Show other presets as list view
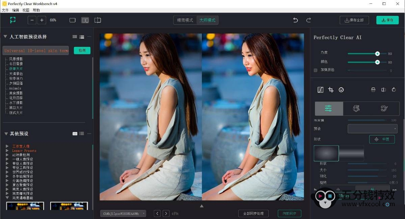This screenshot has height=219, width=405. pos(81,133)
